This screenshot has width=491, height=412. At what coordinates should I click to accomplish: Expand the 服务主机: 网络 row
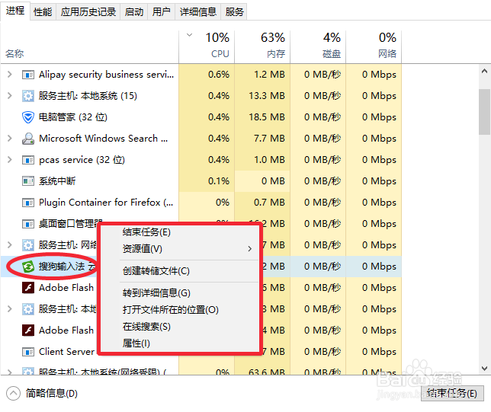10,245
